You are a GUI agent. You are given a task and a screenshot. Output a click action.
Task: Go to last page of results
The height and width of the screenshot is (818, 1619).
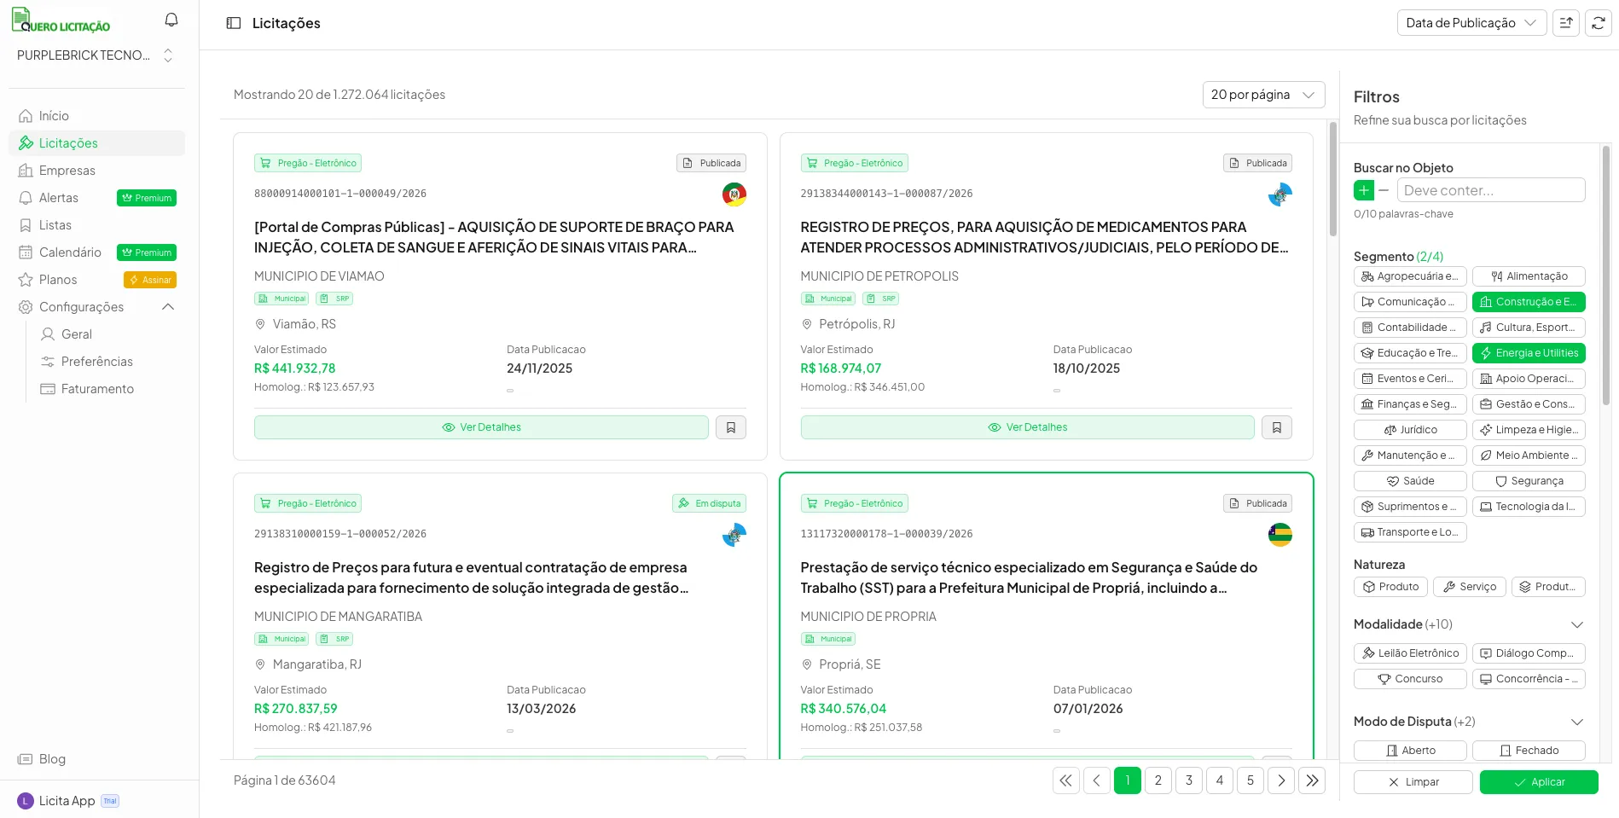[x=1312, y=780]
